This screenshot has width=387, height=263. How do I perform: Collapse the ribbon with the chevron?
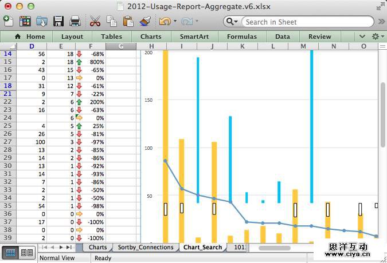362,36
